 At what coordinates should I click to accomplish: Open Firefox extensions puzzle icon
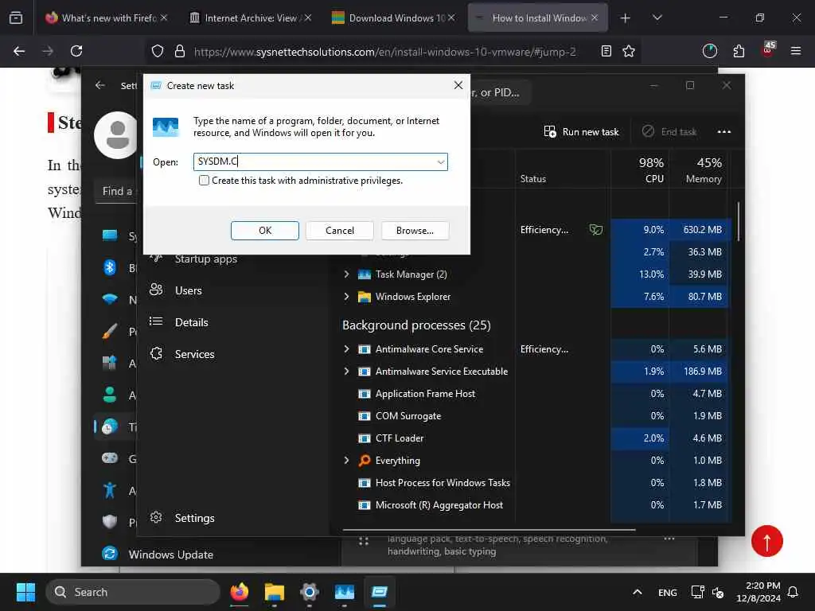(739, 51)
